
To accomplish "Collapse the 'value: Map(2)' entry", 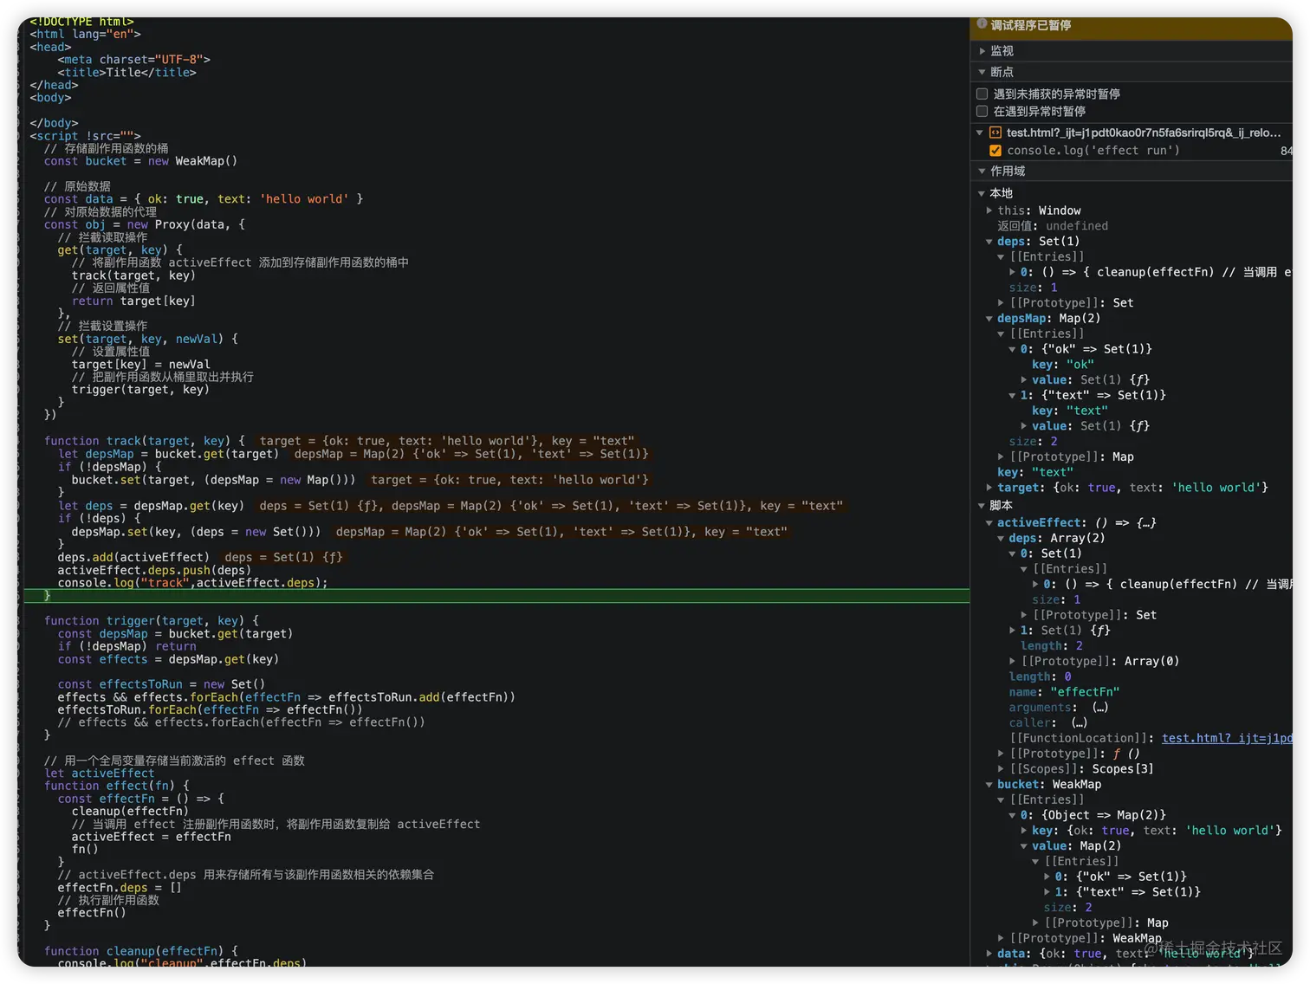I will click(x=1024, y=846).
